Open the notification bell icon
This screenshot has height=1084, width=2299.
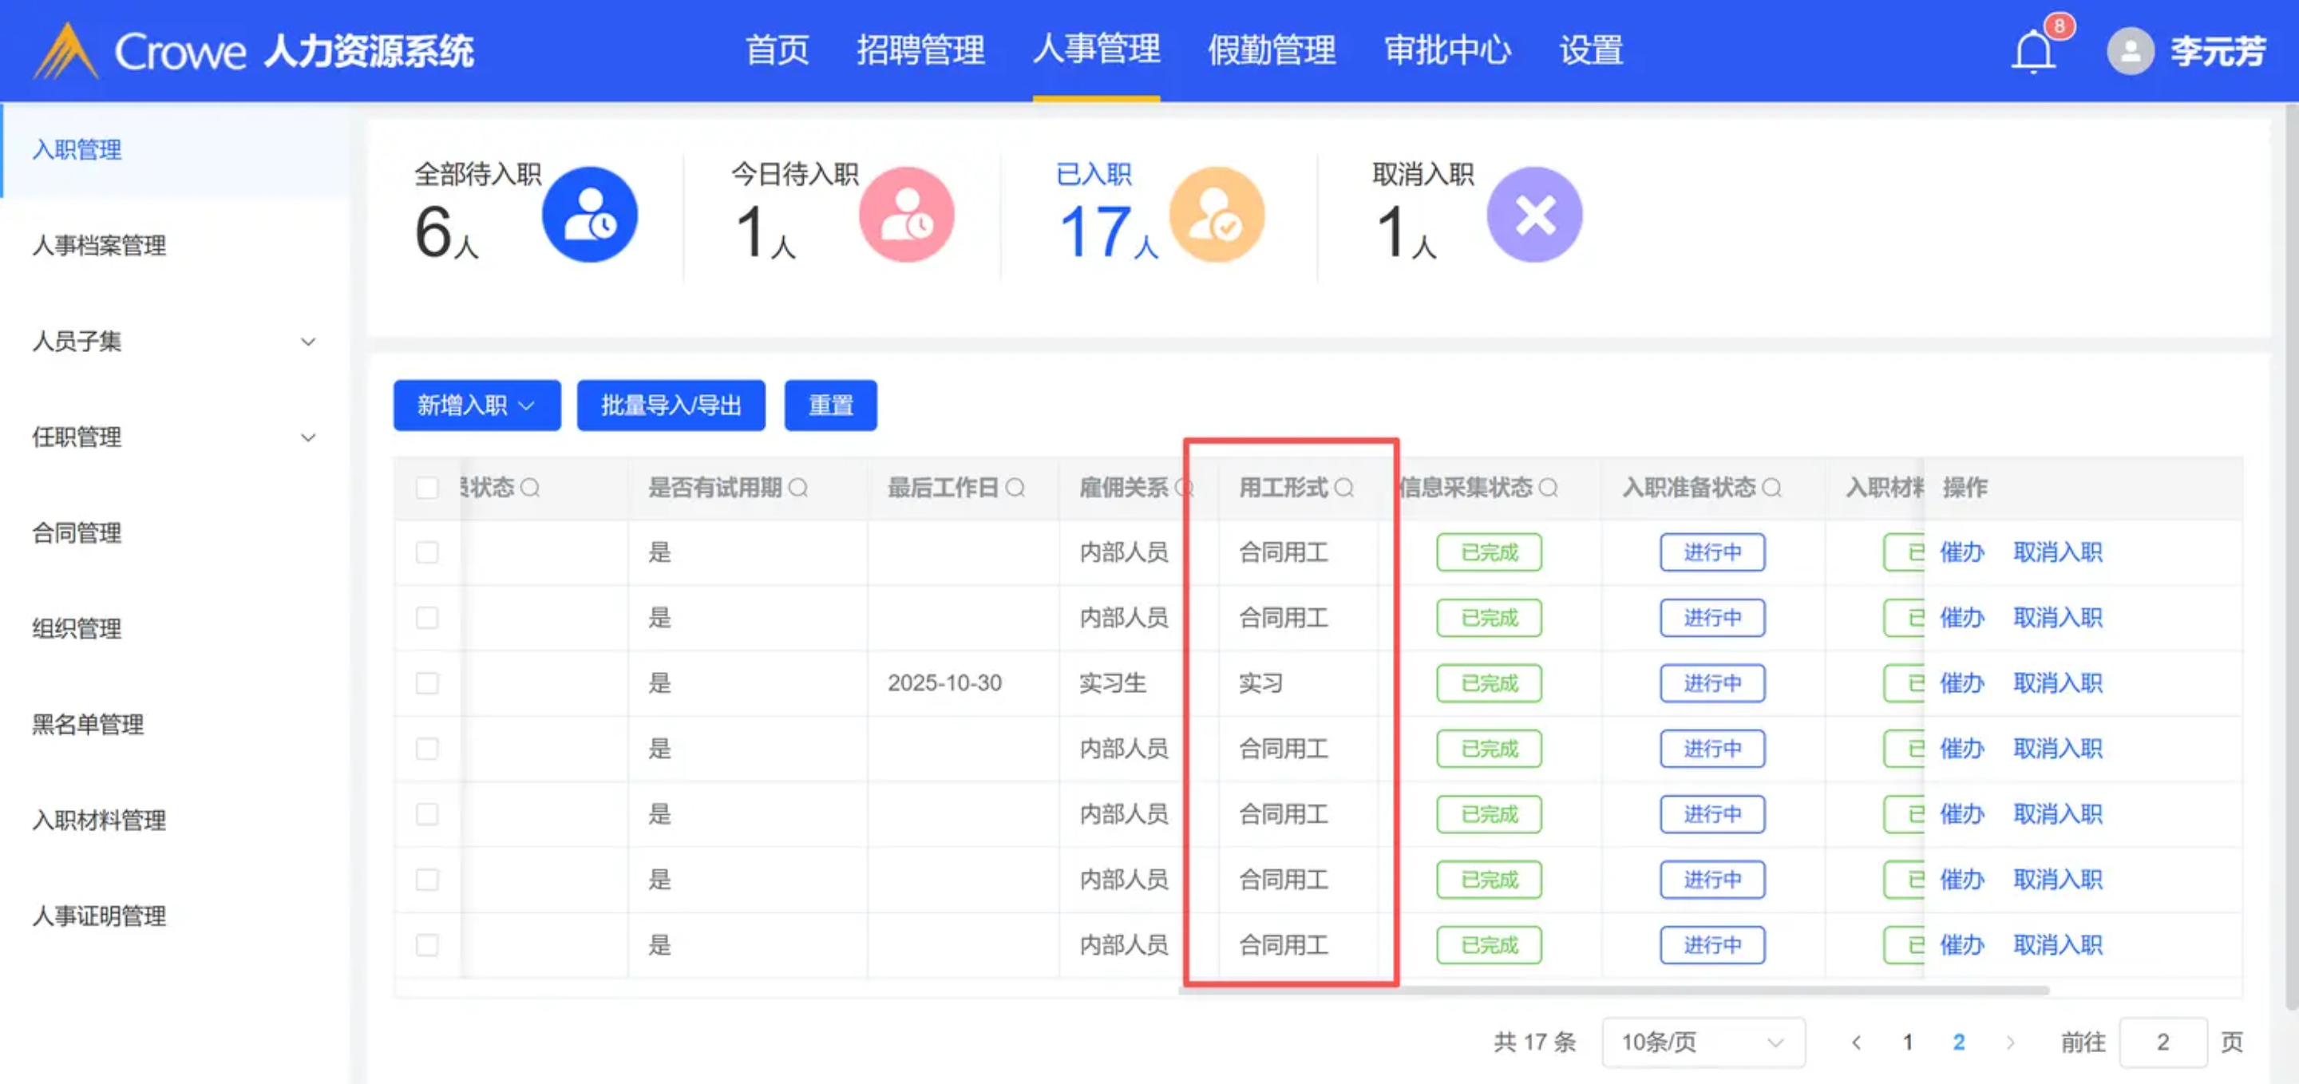(2033, 52)
